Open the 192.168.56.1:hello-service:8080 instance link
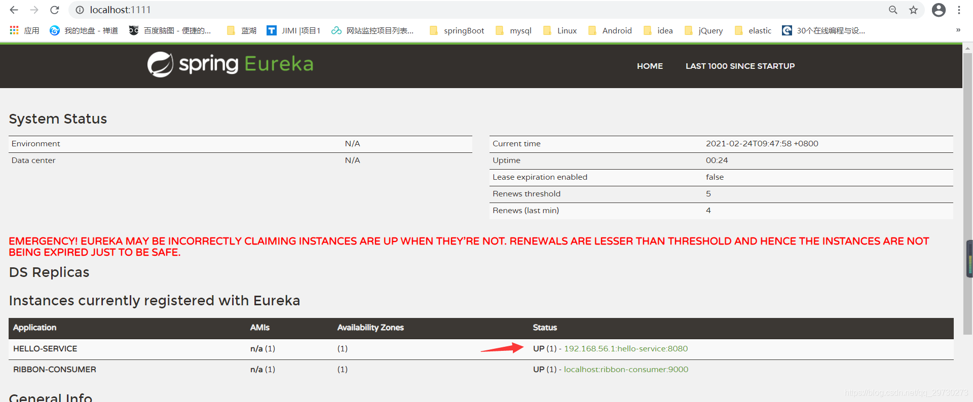The image size is (973, 402). (x=626, y=348)
